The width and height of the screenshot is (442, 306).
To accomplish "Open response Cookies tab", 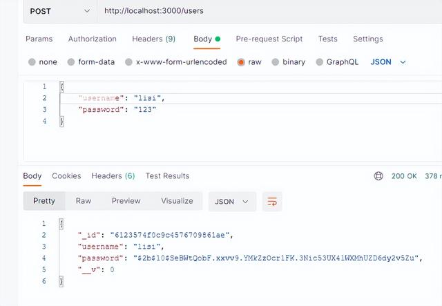I will (x=66, y=176).
